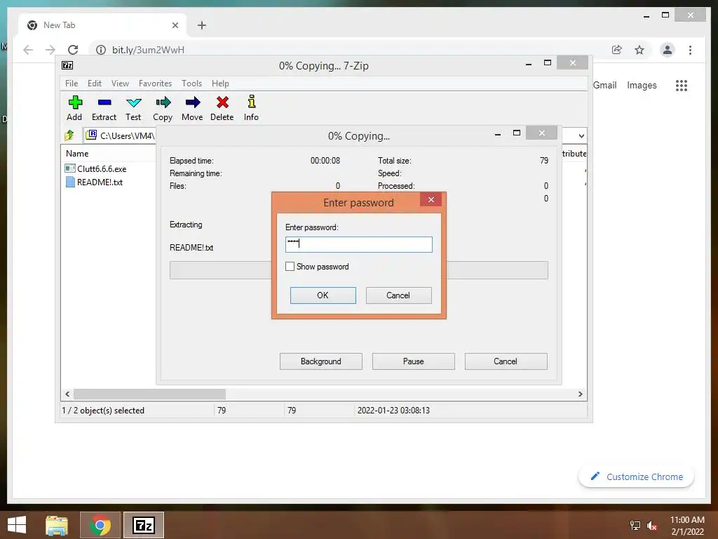
Task: Click the muted volume tray icon
Action: [652, 526]
